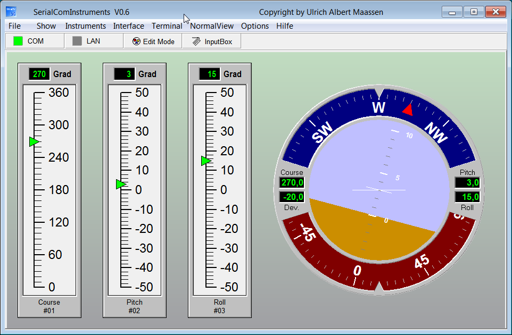
Task: Click the InputBox button text
Action: pos(218,42)
